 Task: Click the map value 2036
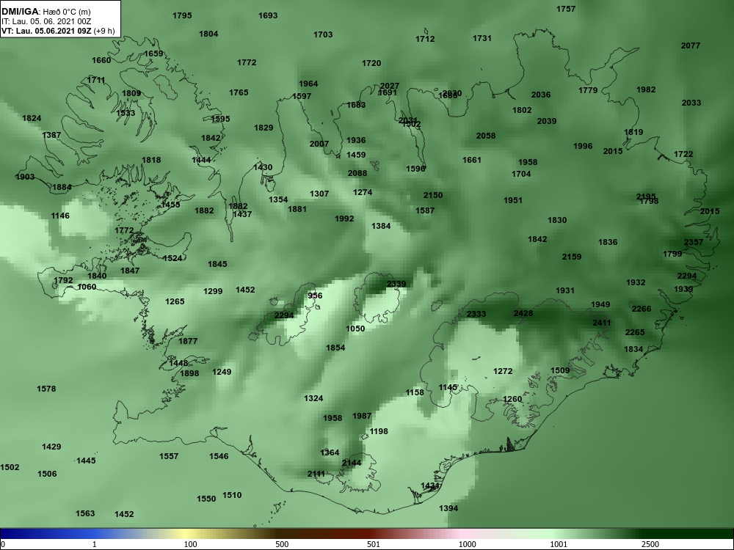541,95
